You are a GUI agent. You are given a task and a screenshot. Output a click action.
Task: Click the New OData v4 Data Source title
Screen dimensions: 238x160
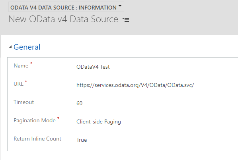click(63, 19)
